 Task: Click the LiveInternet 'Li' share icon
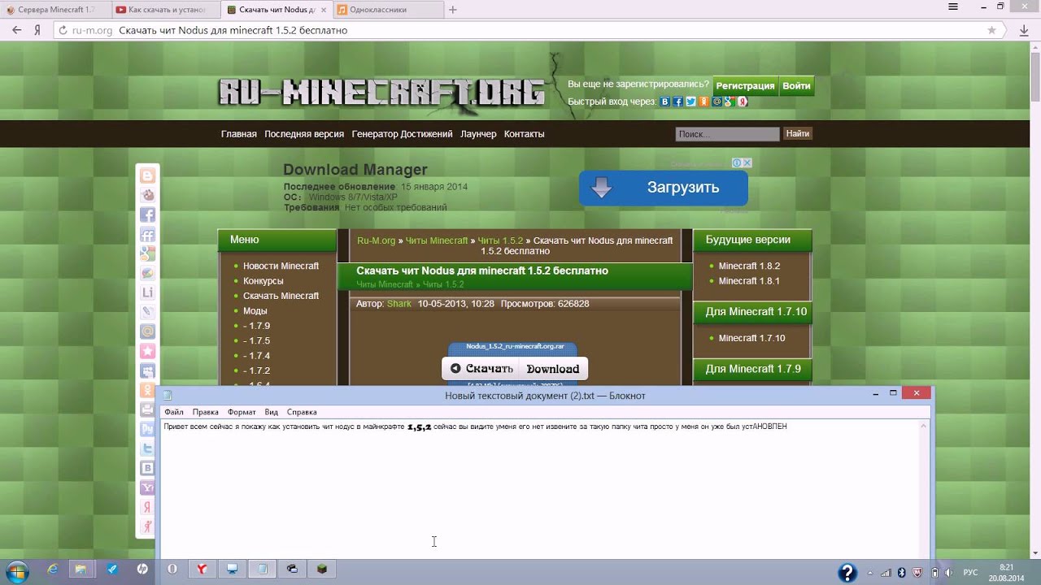(x=147, y=292)
